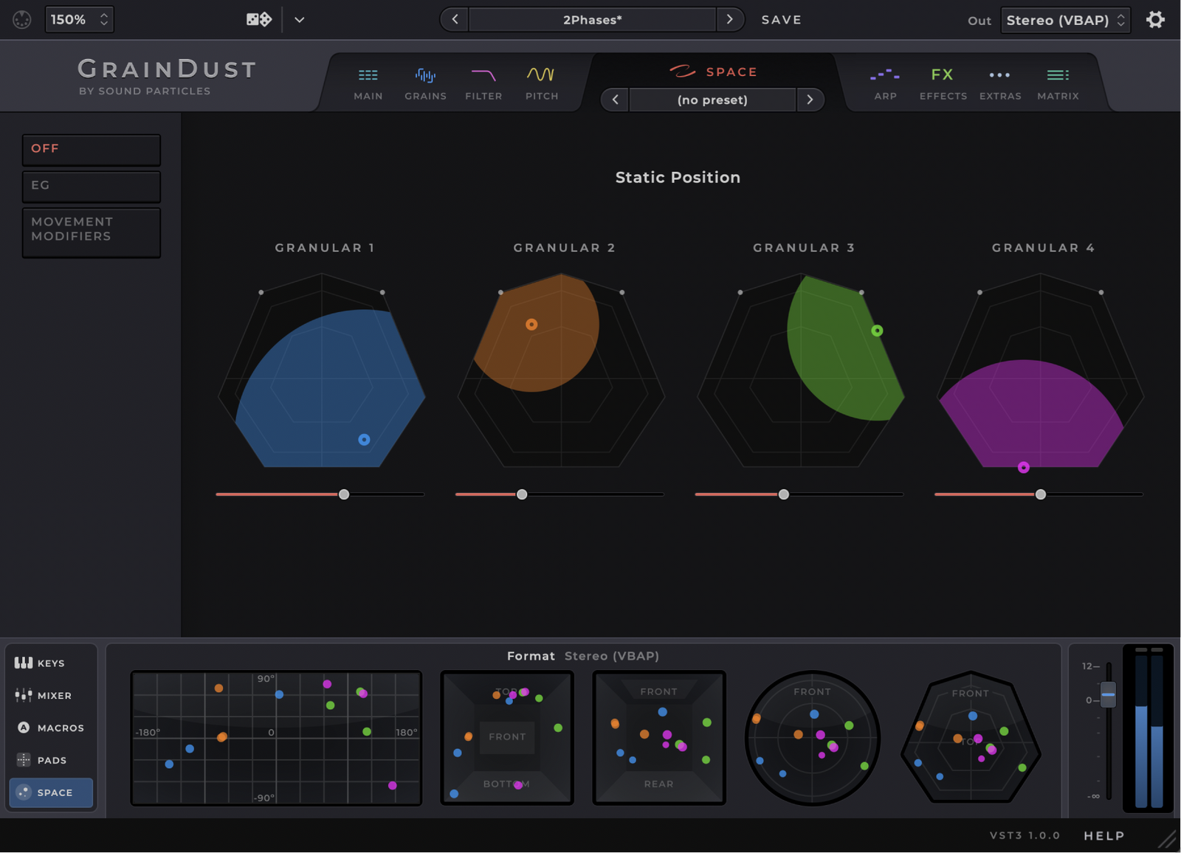Turn spatial automation OFF
The image size is (1181, 853).
tap(91, 148)
